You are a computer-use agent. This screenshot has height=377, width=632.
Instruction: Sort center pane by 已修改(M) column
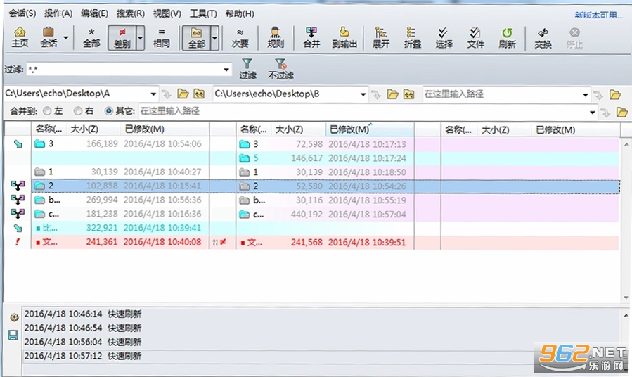(370, 129)
